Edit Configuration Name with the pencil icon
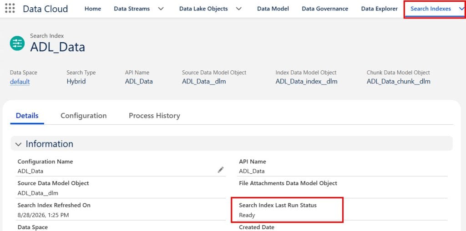Viewport: 466px width, 231px height. coord(221,170)
